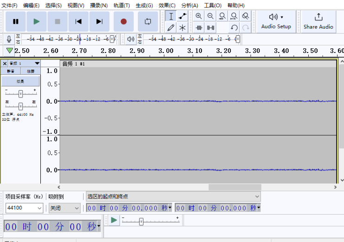
Task: Click the Zoom Toggle icon
Action: tap(246, 16)
